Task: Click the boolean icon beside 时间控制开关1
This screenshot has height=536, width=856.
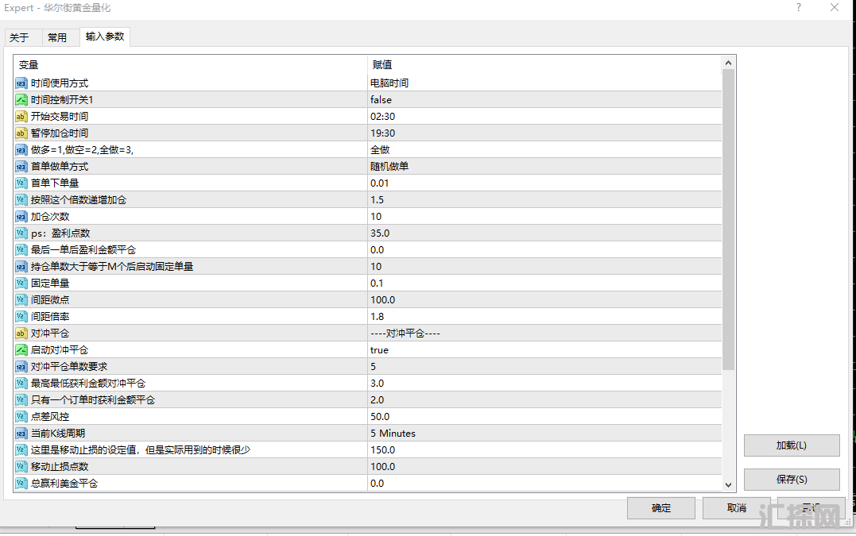Action: point(21,100)
